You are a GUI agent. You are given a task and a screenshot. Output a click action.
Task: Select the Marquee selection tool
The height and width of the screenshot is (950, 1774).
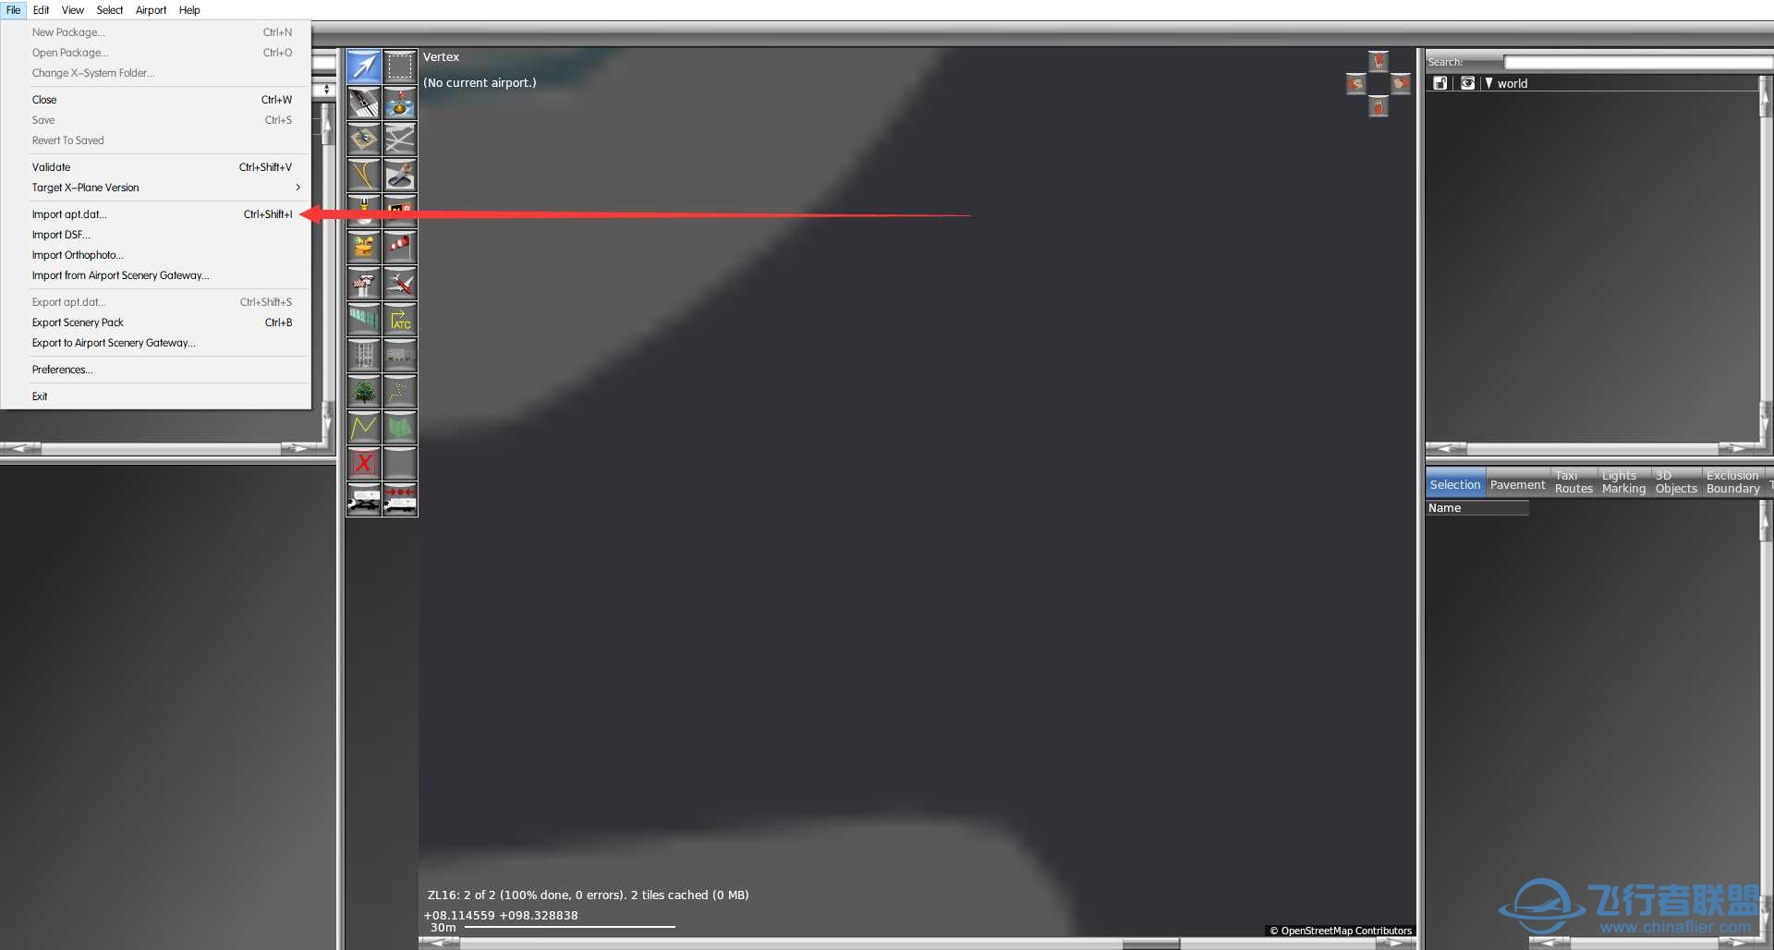tap(400, 67)
